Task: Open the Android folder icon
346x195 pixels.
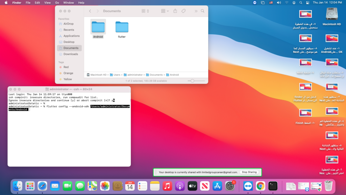Action: [98, 27]
